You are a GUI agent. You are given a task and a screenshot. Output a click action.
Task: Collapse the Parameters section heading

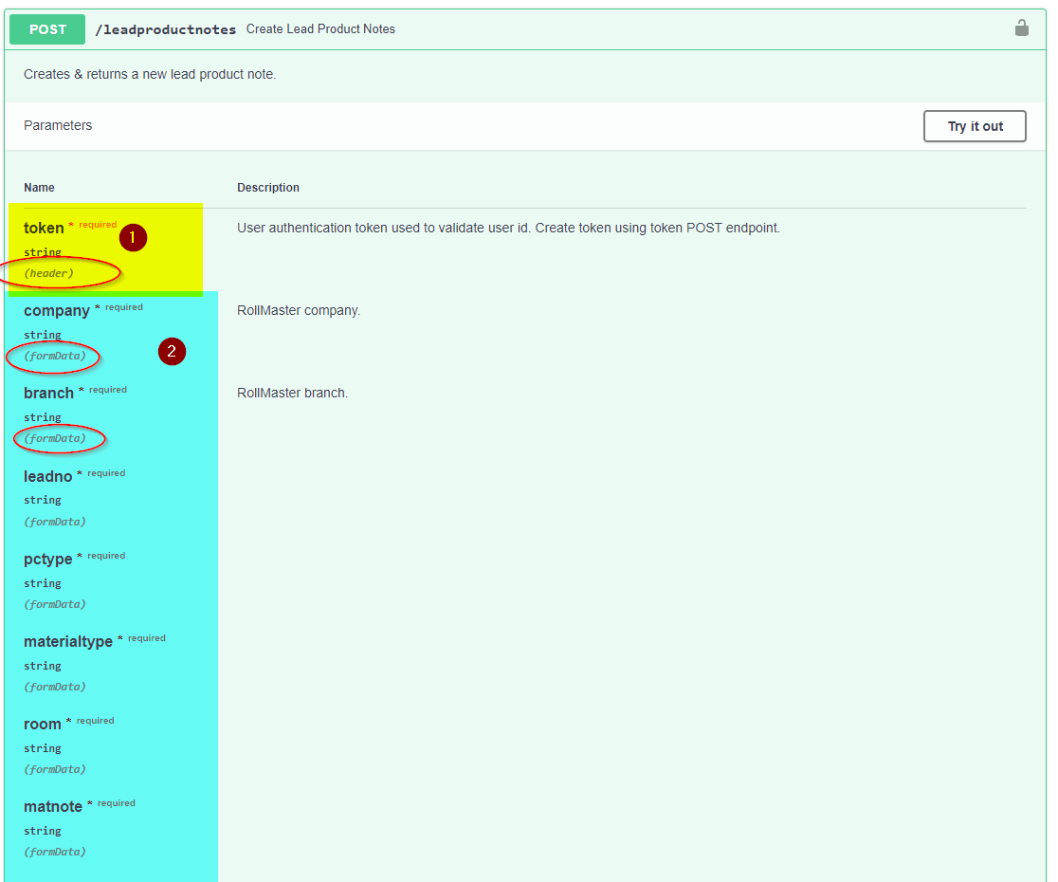pyautogui.click(x=58, y=125)
